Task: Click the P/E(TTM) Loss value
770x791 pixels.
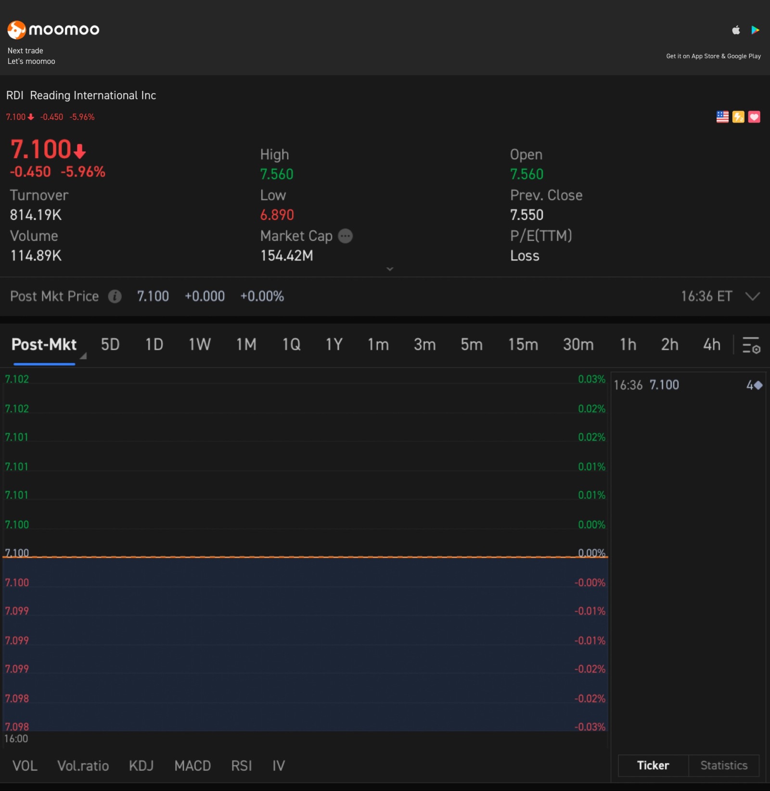Action: [x=525, y=256]
